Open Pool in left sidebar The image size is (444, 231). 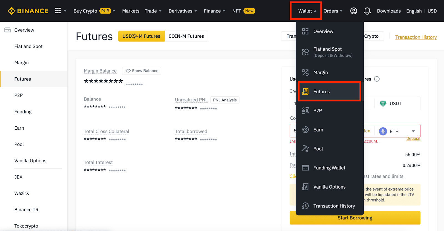click(19, 144)
